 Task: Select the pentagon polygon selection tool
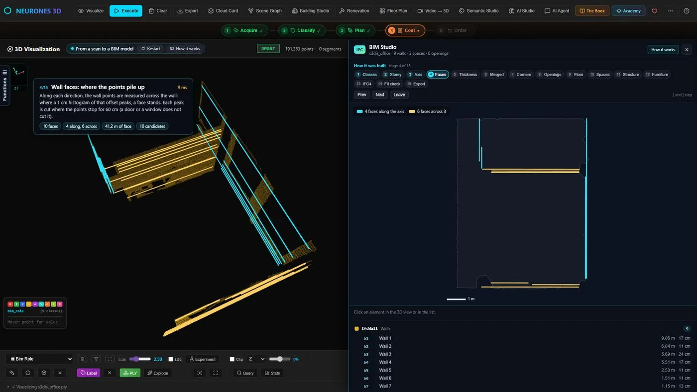click(28, 373)
